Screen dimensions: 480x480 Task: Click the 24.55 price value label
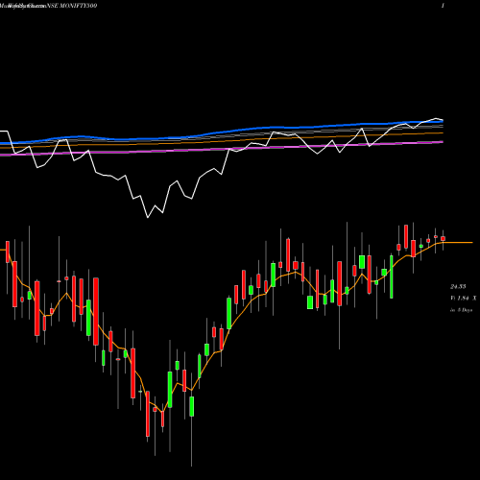(458, 287)
